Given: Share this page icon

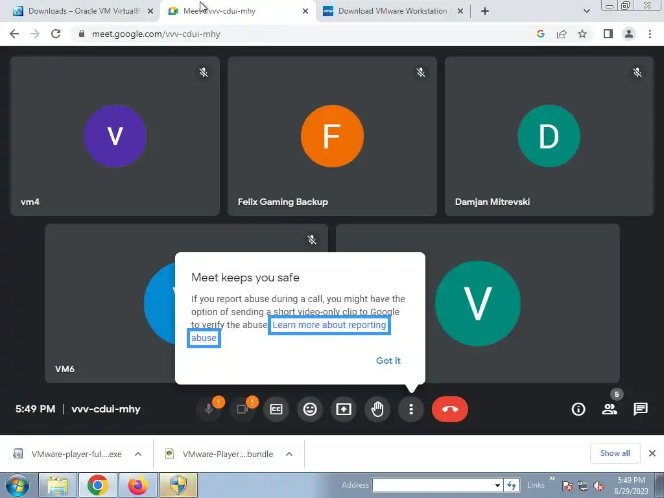Looking at the screenshot, I should (x=562, y=34).
